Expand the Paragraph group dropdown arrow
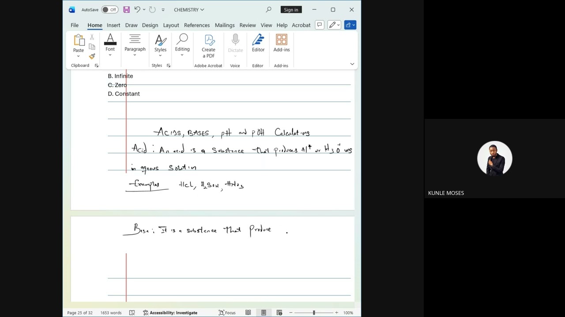Image resolution: width=565 pixels, height=317 pixels. point(135,55)
